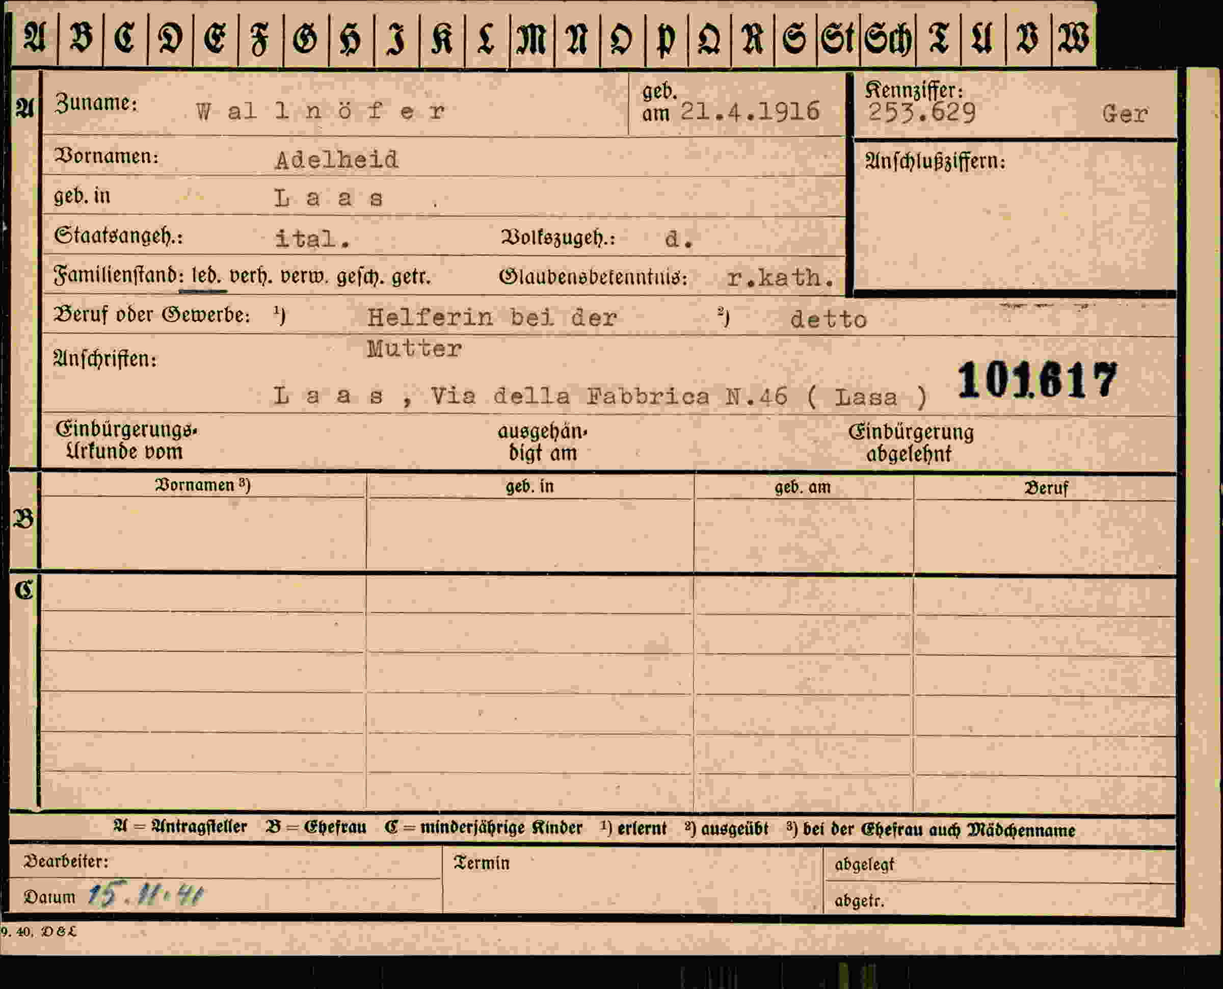Image resolution: width=1223 pixels, height=989 pixels.
Task: Click the "gesch." marital option
Action: (x=360, y=277)
